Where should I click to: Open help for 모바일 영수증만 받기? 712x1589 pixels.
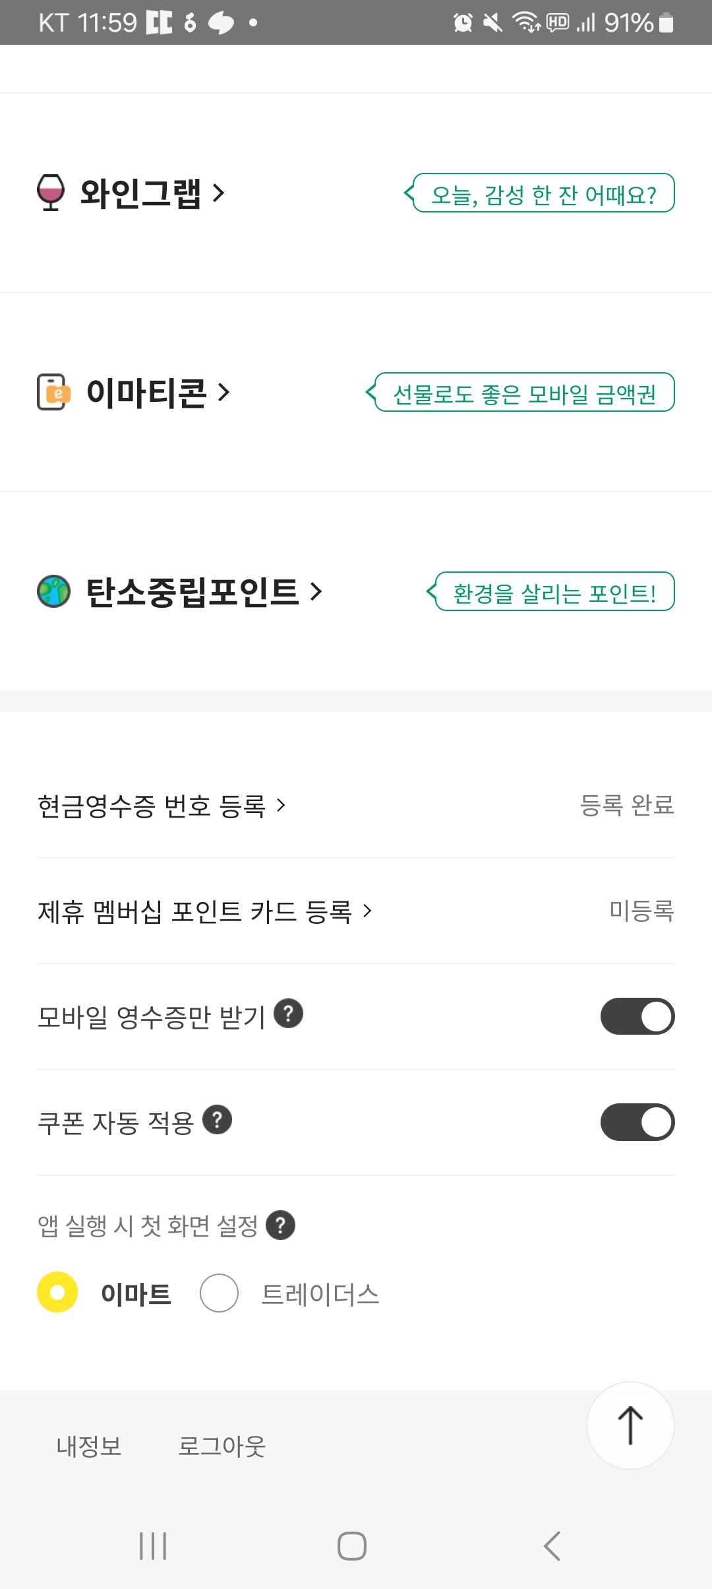[288, 1014]
